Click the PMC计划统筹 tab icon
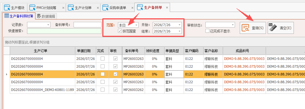Viewport: 305px width, 109px height. click(x=32, y=8)
